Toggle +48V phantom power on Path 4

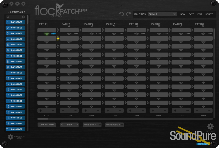click(x=121, y=34)
